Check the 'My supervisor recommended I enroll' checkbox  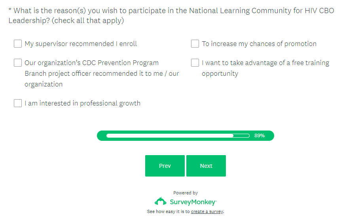tap(18, 44)
